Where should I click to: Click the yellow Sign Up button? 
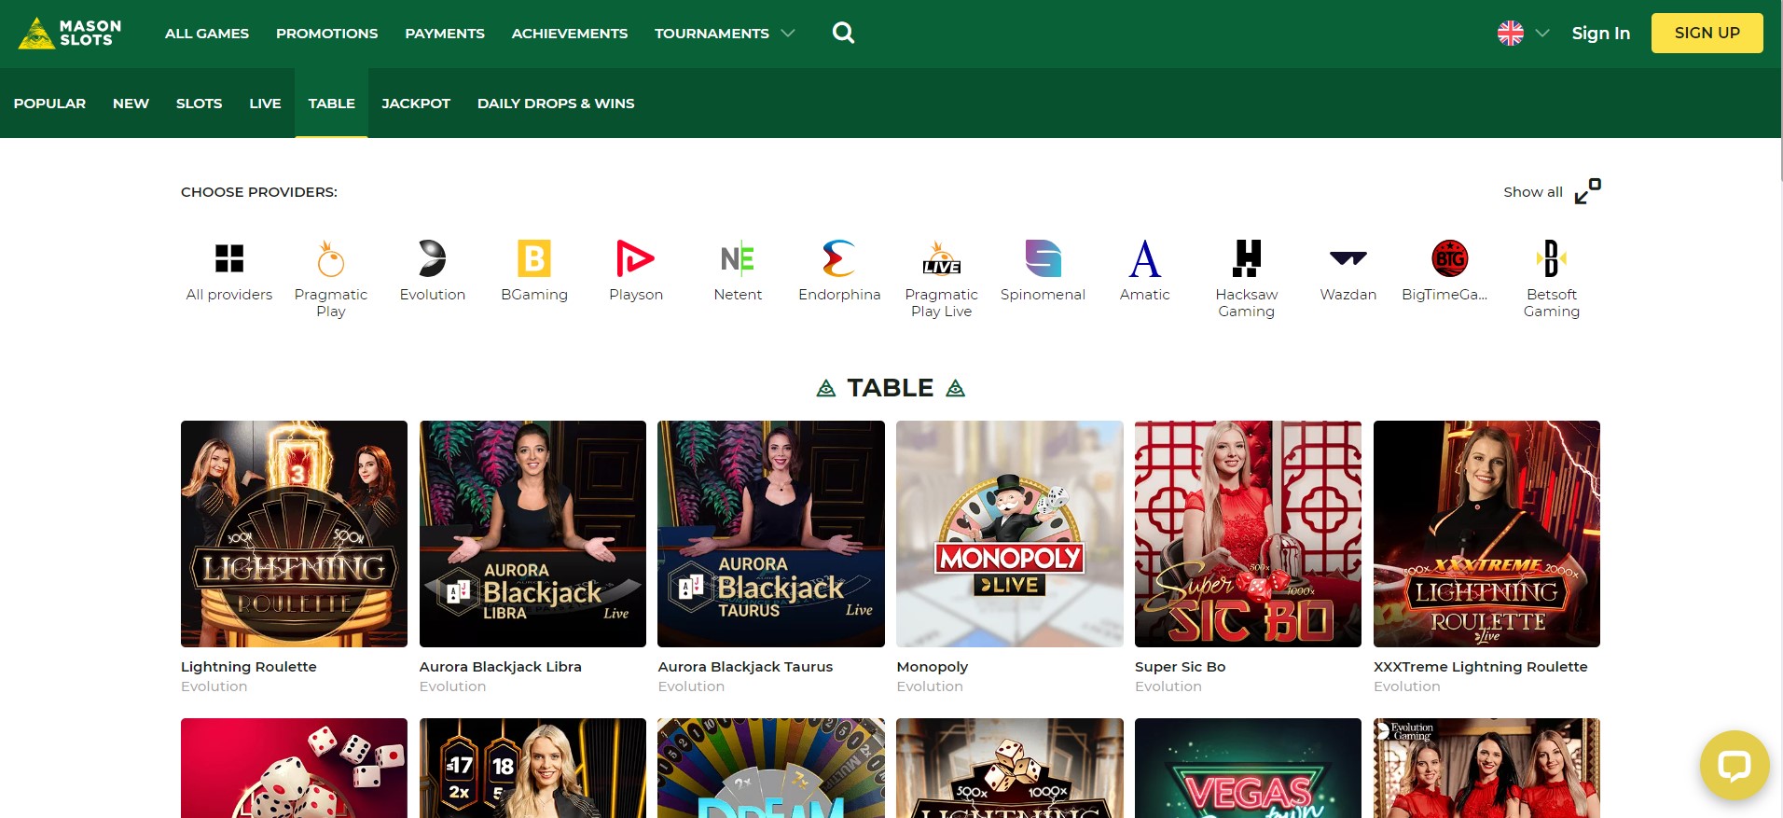point(1707,33)
